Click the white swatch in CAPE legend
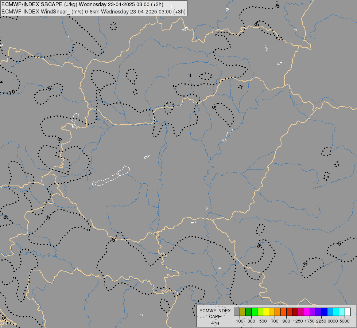 [348, 312]
